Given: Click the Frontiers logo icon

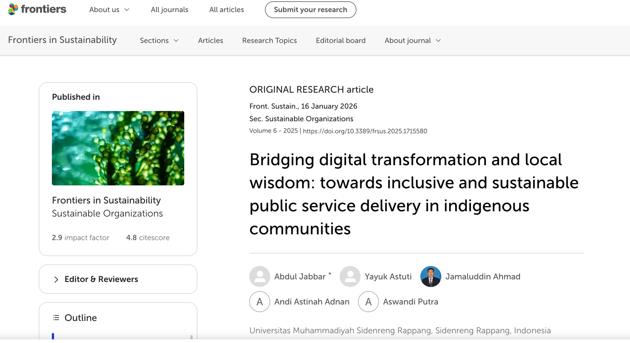Looking at the screenshot, I should [13, 9].
